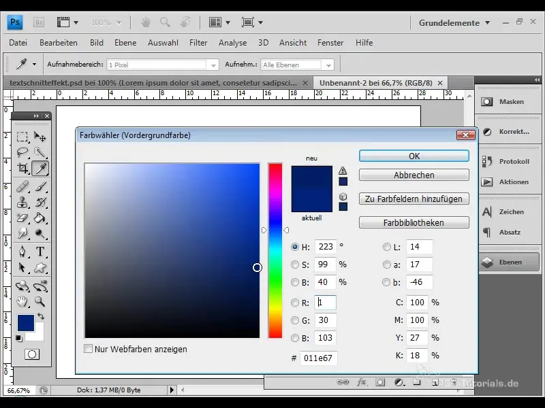Click the out-of-gamut warning triangle
545x408 pixels.
pyautogui.click(x=343, y=171)
